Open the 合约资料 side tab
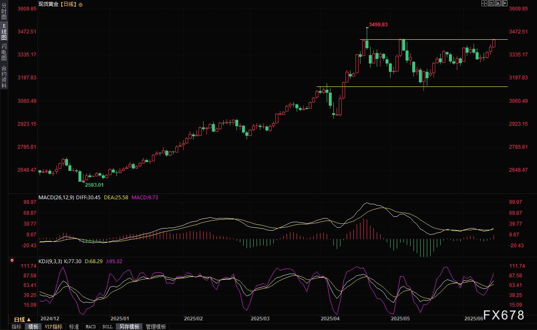537x330 pixels. tap(4, 76)
